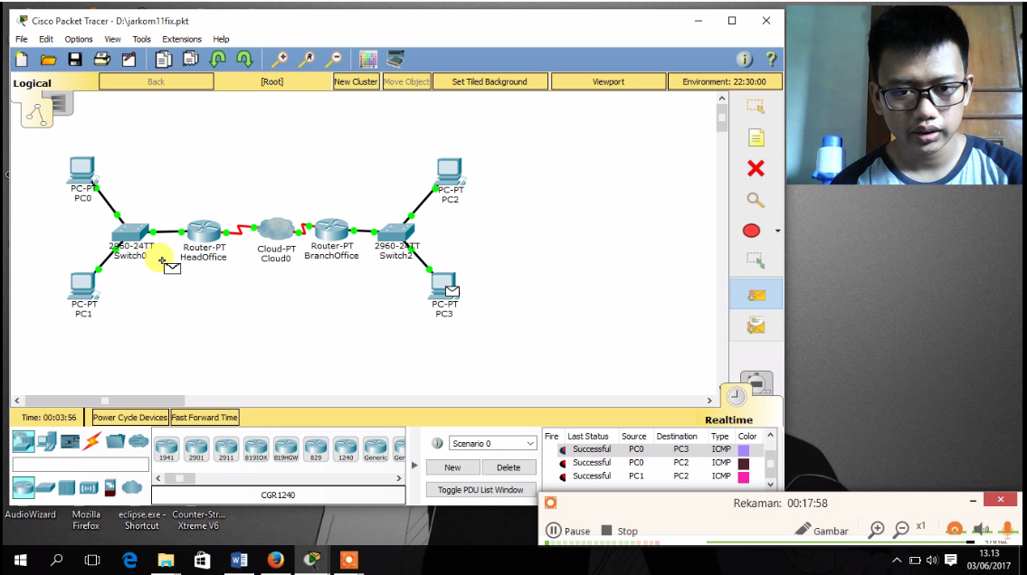Zoom out with the minus magnifier
Screen dimensions: 1027x575
333,60
